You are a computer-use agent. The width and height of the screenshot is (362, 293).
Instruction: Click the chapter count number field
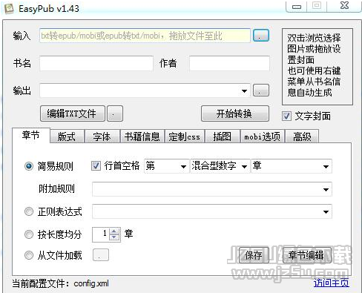pyautogui.click(x=101, y=234)
